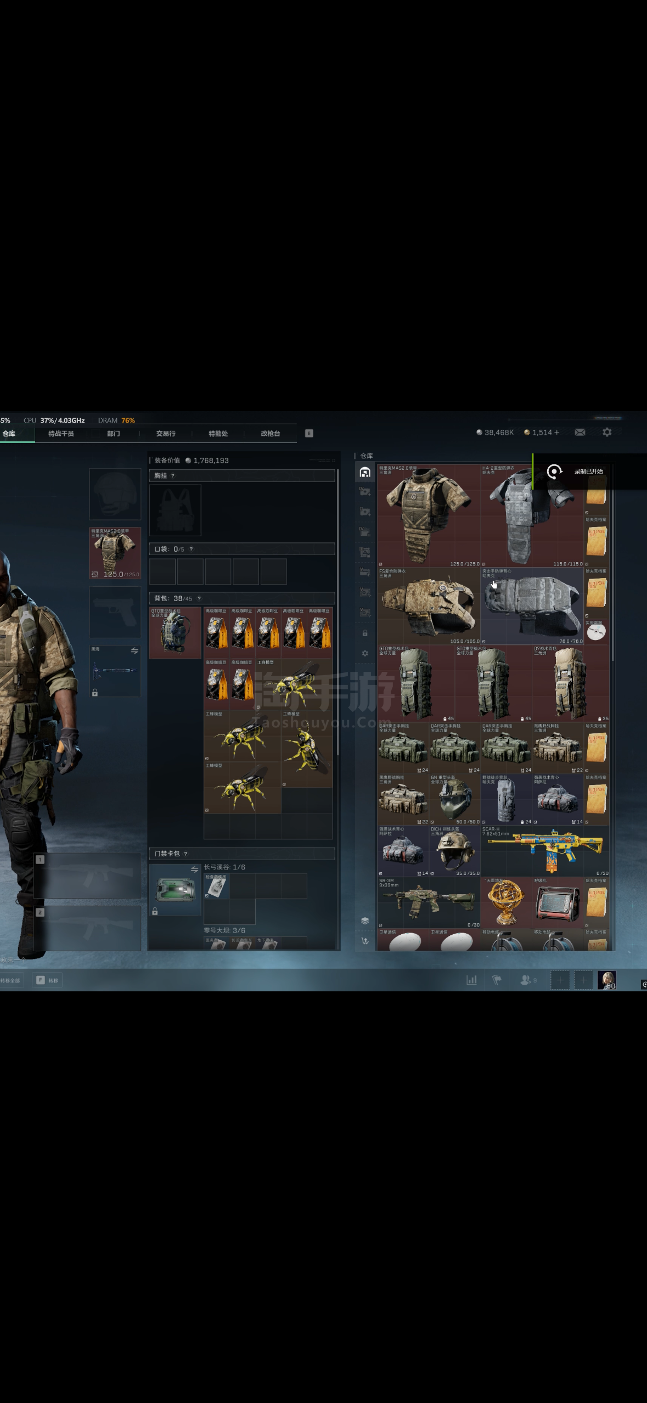Click the flags icon in bottom bar
The width and height of the screenshot is (647, 1403).
[x=497, y=980]
